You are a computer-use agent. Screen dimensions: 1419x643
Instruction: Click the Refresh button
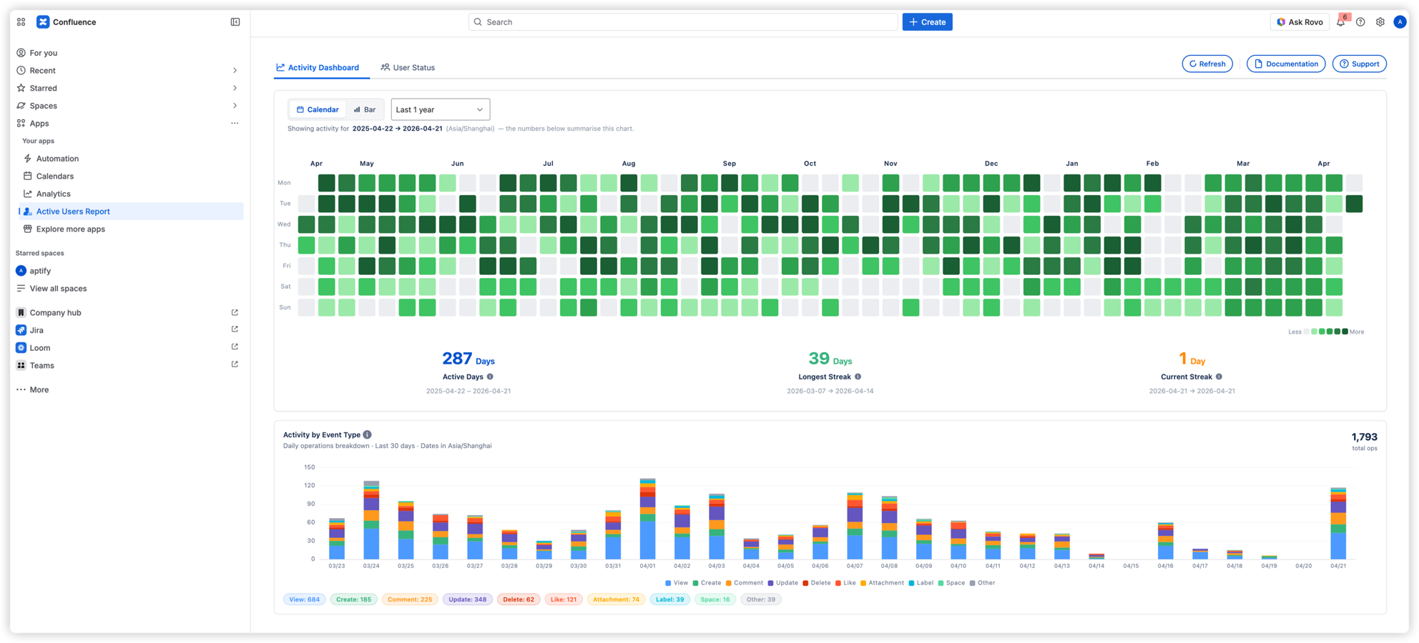(1207, 64)
